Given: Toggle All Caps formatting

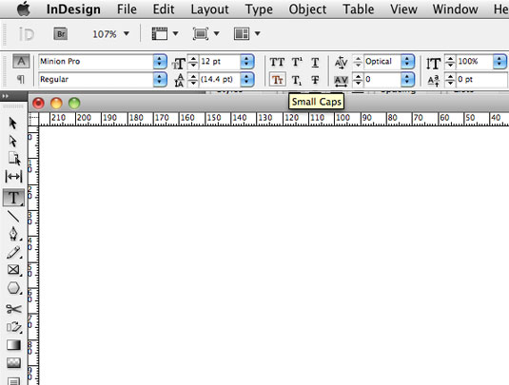Looking at the screenshot, I should (277, 62).
